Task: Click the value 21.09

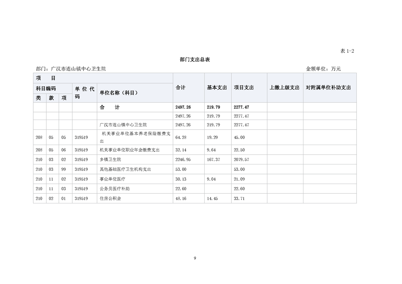Action: click(x=239, y=179)
